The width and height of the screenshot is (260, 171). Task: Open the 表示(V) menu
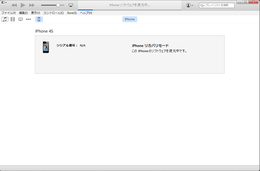pyautogui.click(x=35, y=13)
